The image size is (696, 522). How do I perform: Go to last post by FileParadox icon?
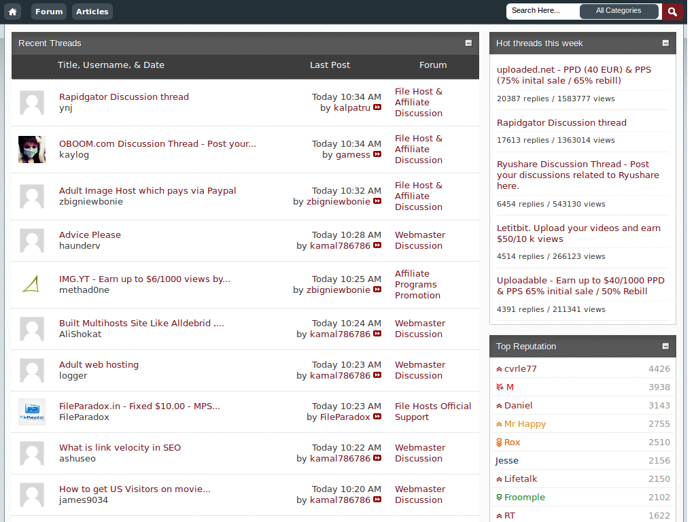(x=377, y=417)
